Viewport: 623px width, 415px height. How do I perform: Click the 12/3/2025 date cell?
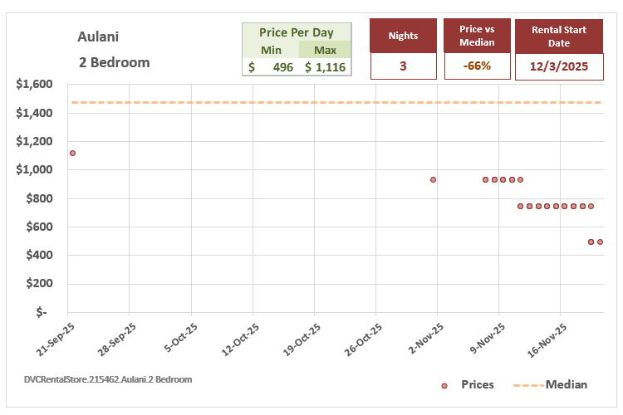pos(557,66)
